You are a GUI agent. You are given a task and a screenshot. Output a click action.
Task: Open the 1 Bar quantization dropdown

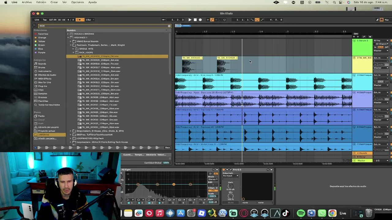pos(89,20)
